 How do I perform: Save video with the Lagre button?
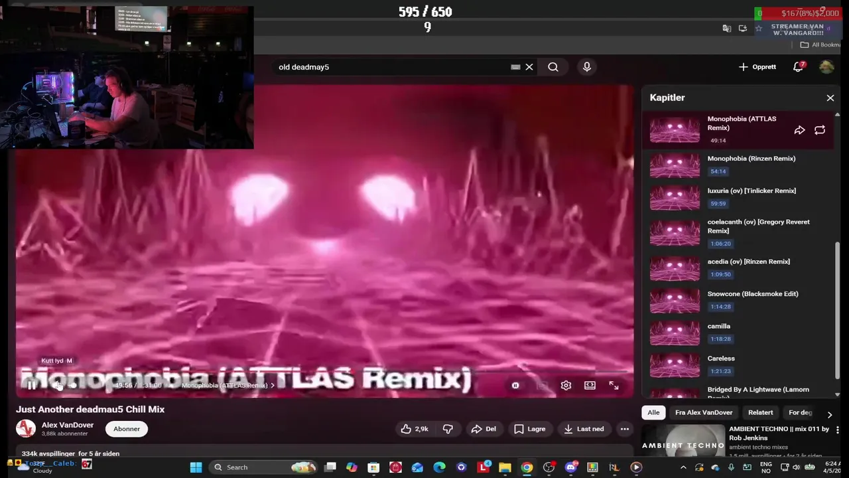(530, 429)
